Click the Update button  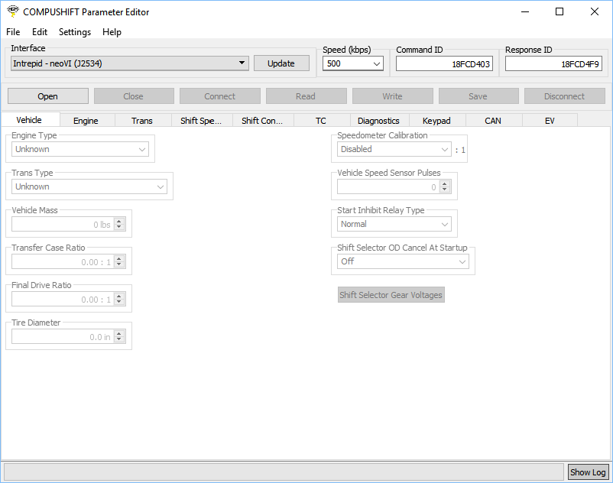281,63
